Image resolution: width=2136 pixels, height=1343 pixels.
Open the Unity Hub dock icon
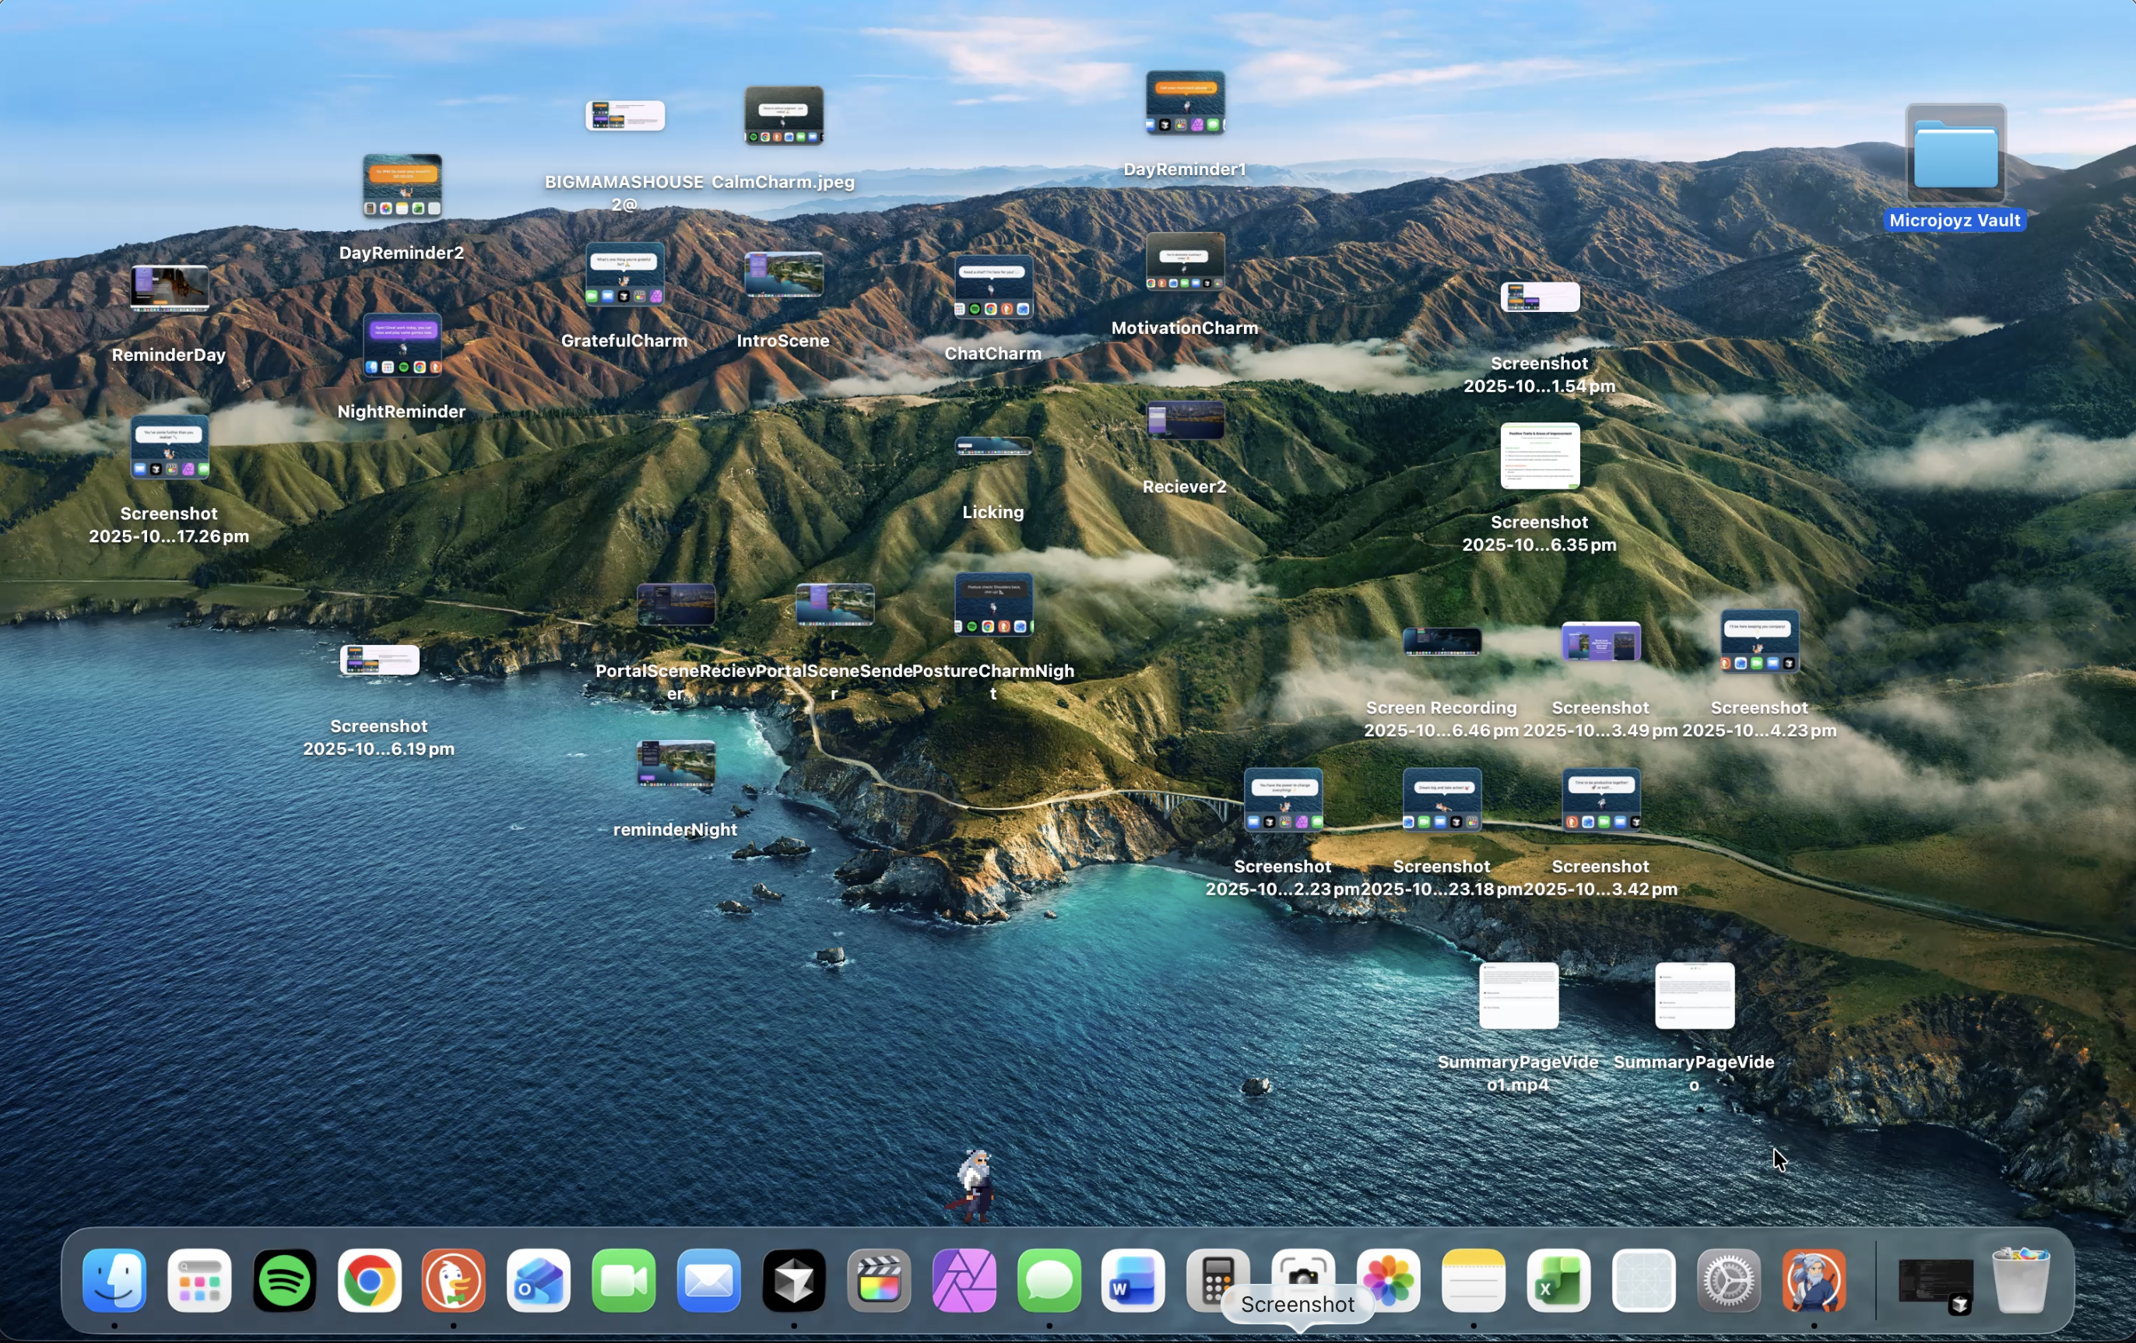point(794,1280)
